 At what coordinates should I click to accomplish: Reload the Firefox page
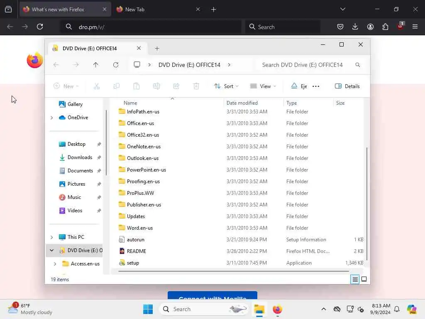[x=40, y=27]
